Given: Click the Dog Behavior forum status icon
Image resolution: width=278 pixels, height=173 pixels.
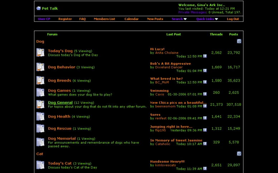Looking at the screenshot, I should point(40,67).
